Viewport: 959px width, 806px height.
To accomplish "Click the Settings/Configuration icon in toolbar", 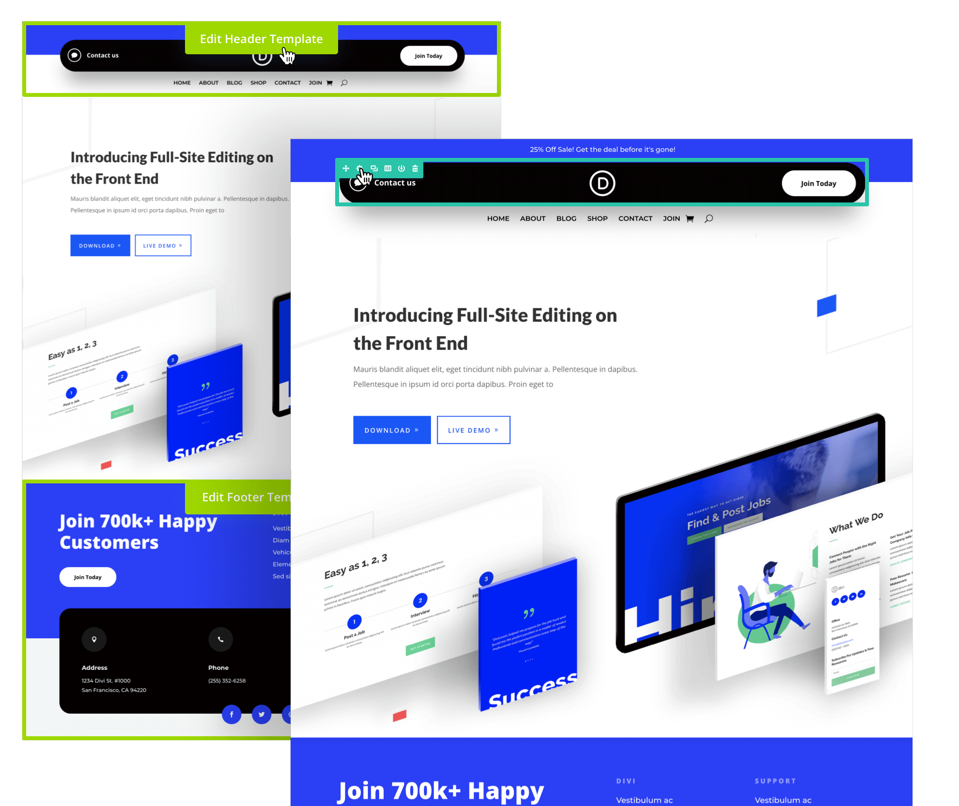I will tap(359, 168).
